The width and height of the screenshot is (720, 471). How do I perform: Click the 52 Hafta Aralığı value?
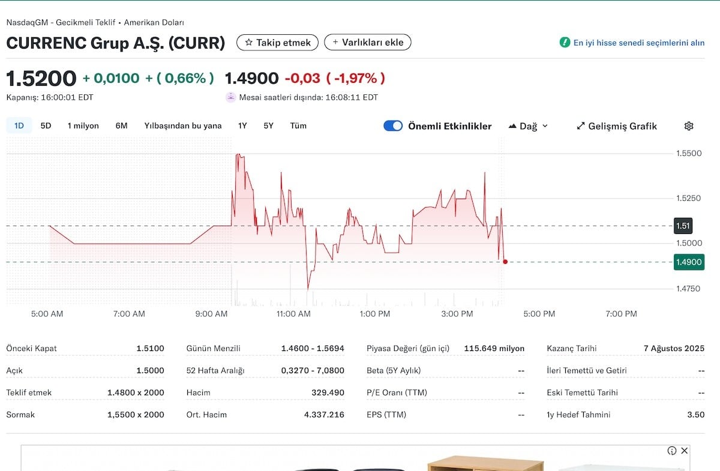click(x=313, y=370)
